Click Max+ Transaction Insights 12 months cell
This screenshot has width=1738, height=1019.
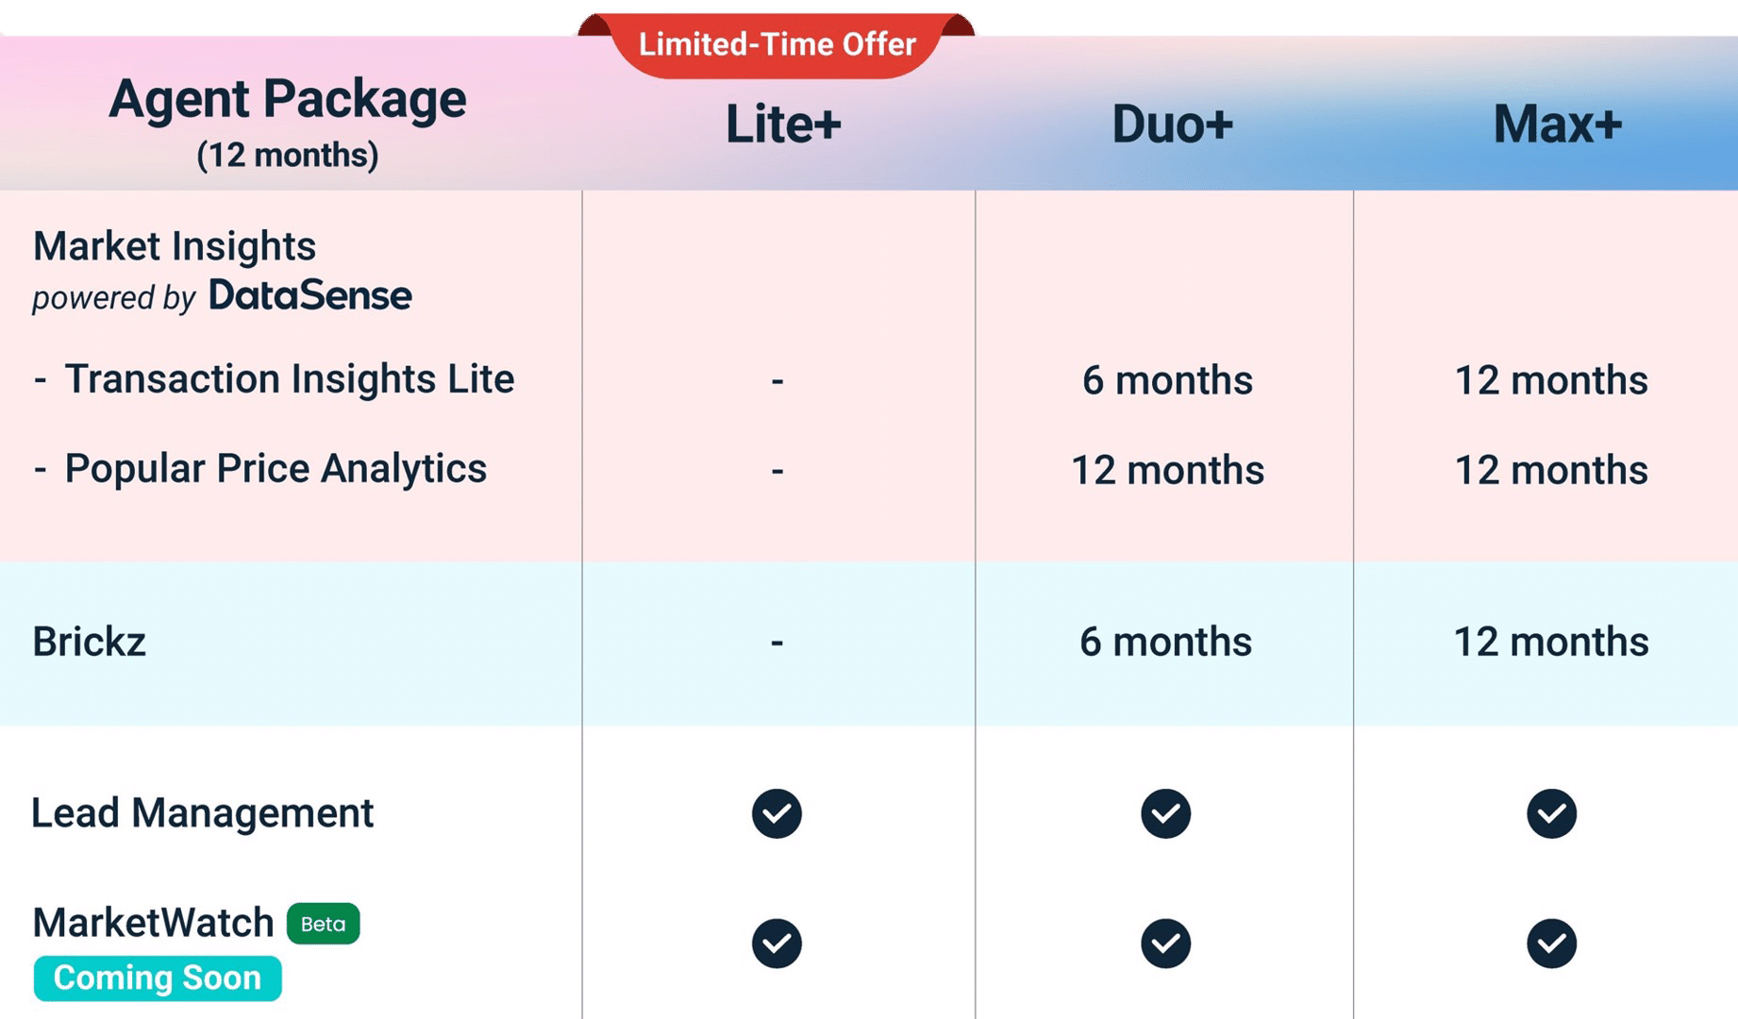pos(1551,381)
